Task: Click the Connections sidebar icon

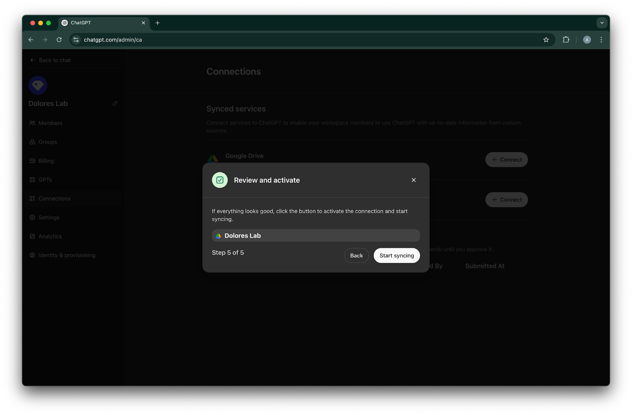Action: (x=32, y=199)
